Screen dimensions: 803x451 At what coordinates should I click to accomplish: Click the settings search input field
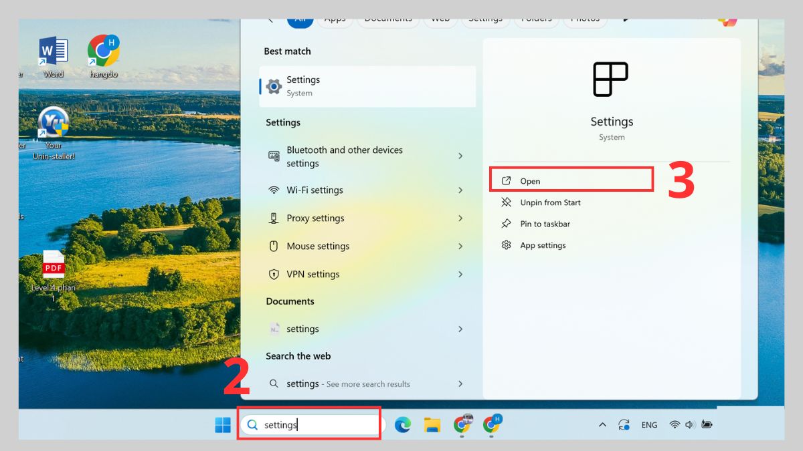[x=309, y=424]
